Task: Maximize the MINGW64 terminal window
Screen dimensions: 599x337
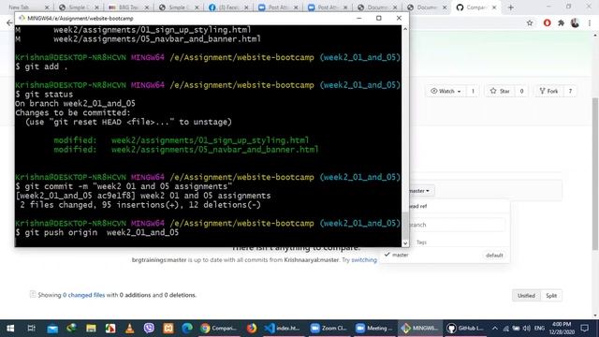Action: tap(378, 18)
